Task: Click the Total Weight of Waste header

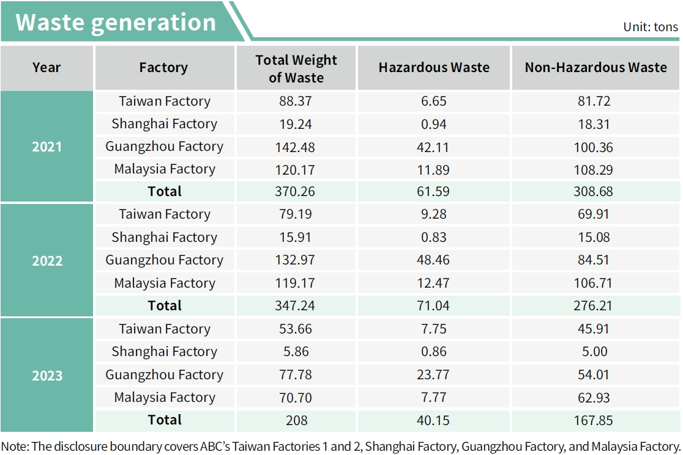Action: point(296,68)
